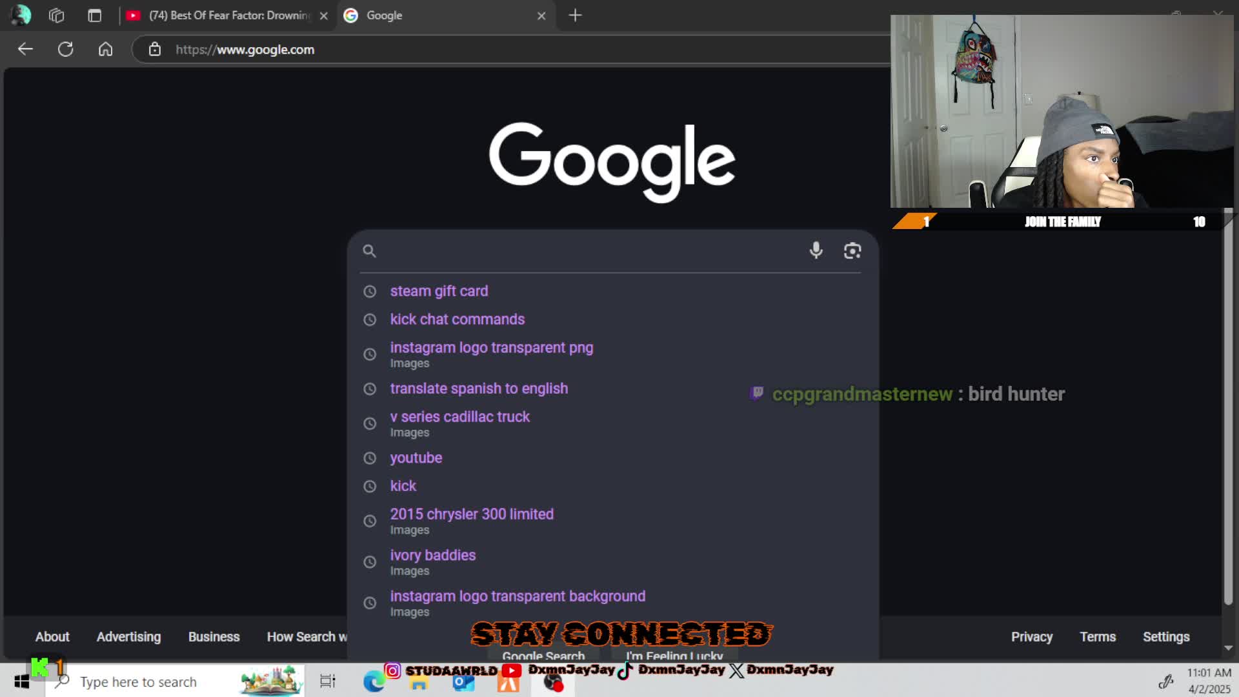Click the Google logo
Viewport: 1239px width, 697px height.
click(612, 161)
